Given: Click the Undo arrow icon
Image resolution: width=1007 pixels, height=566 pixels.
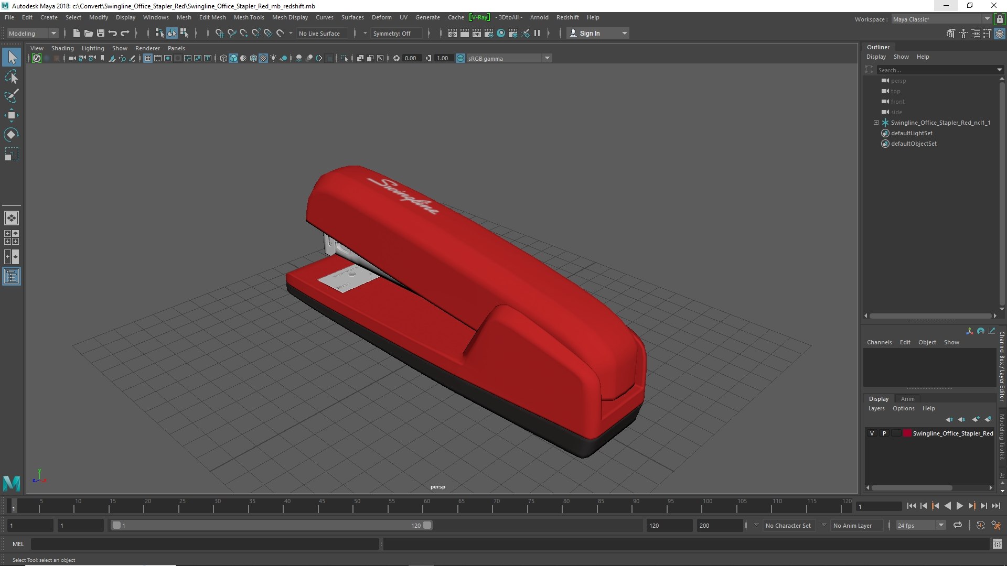Looking at the screenshot, I should (113, 33).
